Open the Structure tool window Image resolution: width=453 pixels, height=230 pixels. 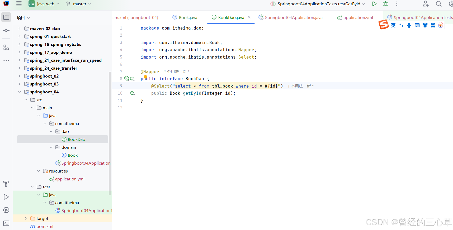point(6,47)
